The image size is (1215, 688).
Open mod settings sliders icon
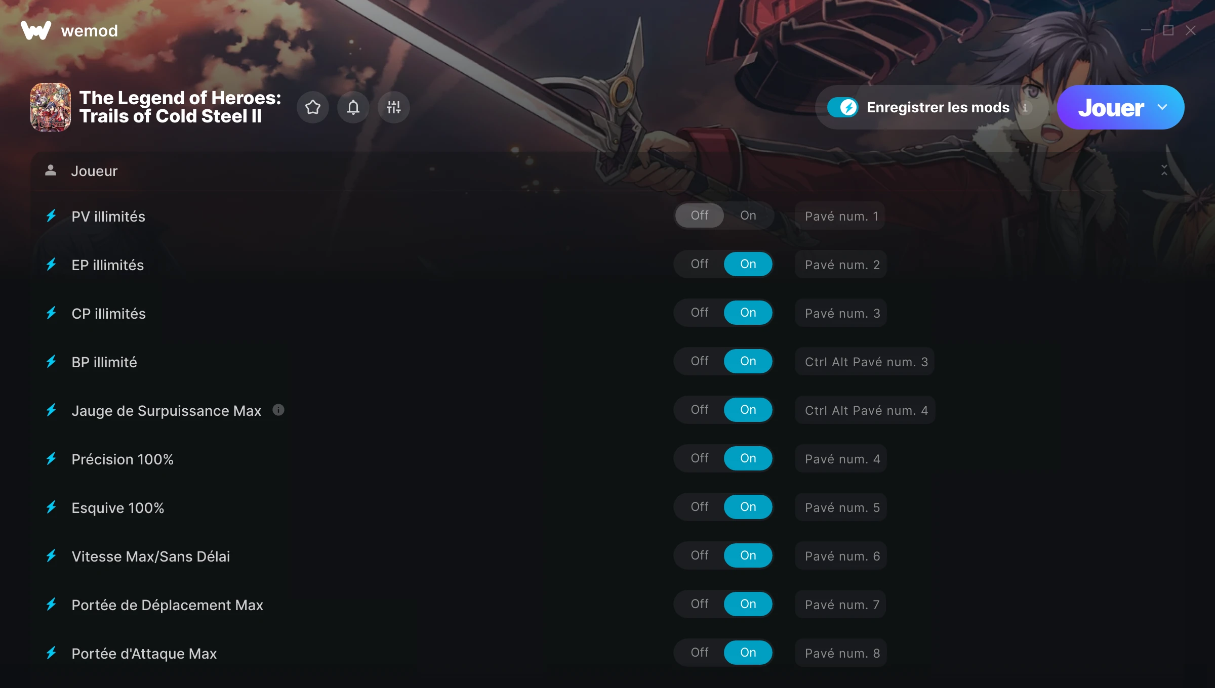coord(394,107)
